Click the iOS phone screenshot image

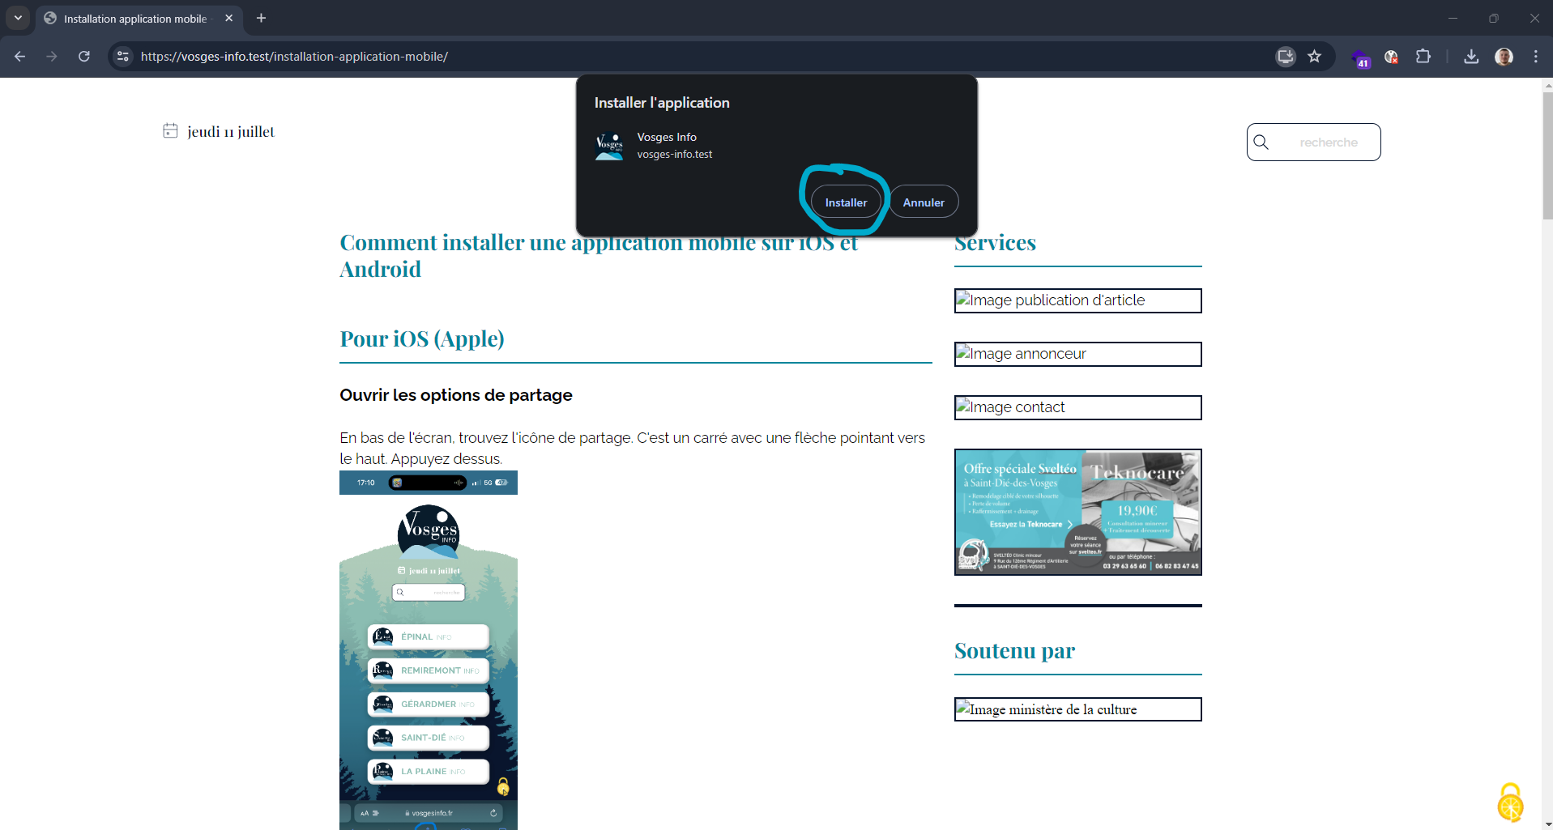[429, 650]
